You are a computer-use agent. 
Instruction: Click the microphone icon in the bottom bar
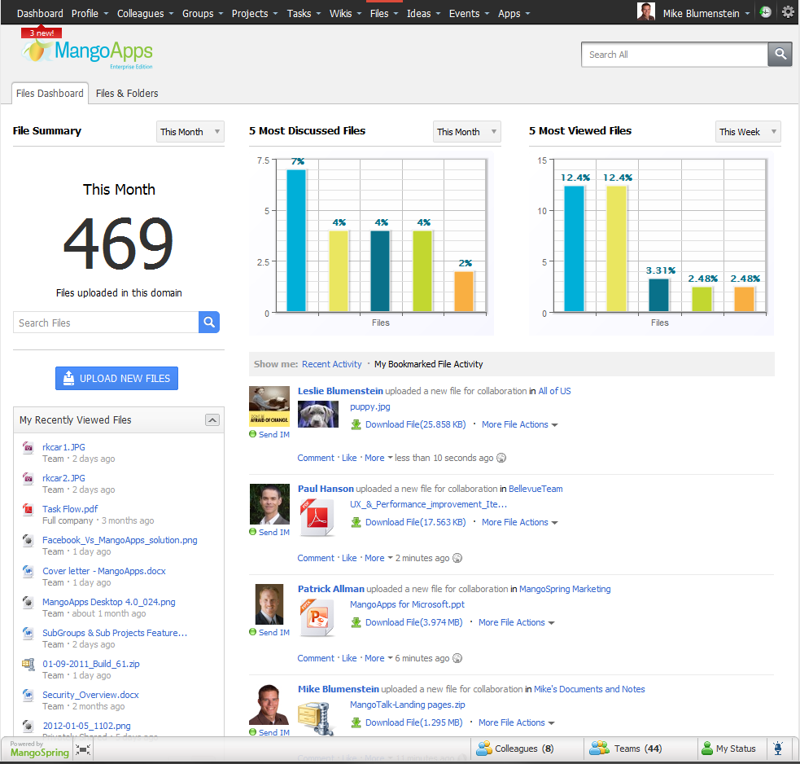point(778,749)
